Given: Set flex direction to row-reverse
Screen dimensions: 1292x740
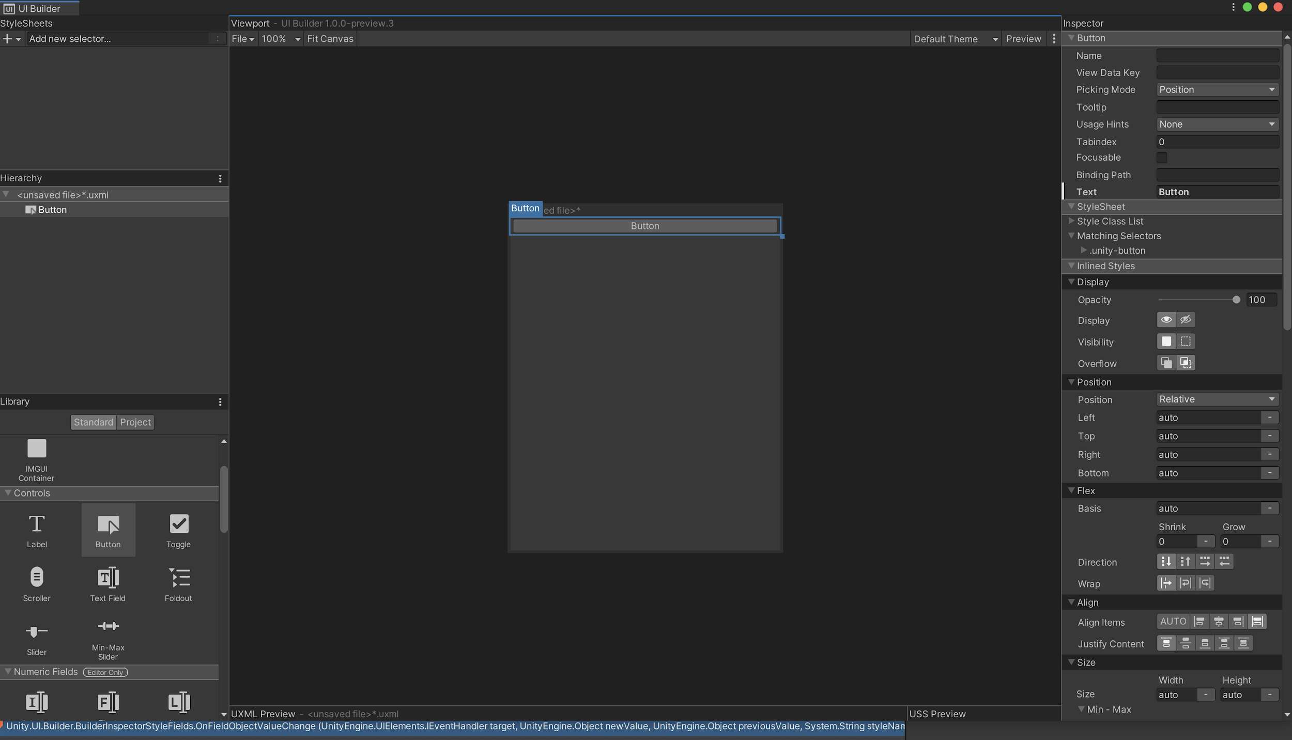Looking at the screenshot, I should [x=1224, y=562].
